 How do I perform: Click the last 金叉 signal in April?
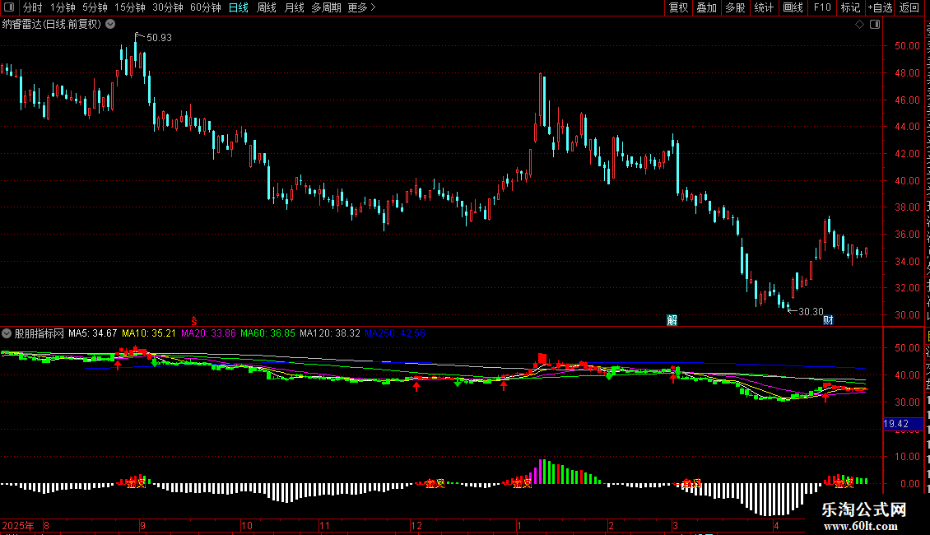[844, 484]
